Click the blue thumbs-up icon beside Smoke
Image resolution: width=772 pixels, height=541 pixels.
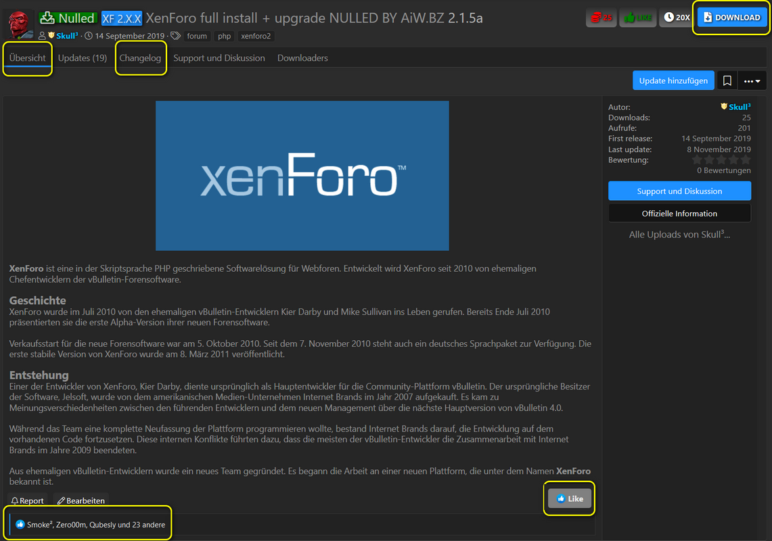[x=20, y=525]
